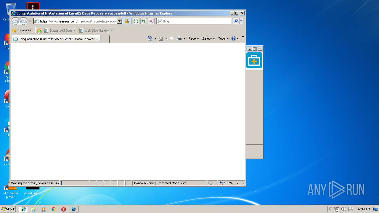Image resolution: width=379 pixels, height=213 pixels.
Task: Click the network tray icon
Action: pos(337,209)
